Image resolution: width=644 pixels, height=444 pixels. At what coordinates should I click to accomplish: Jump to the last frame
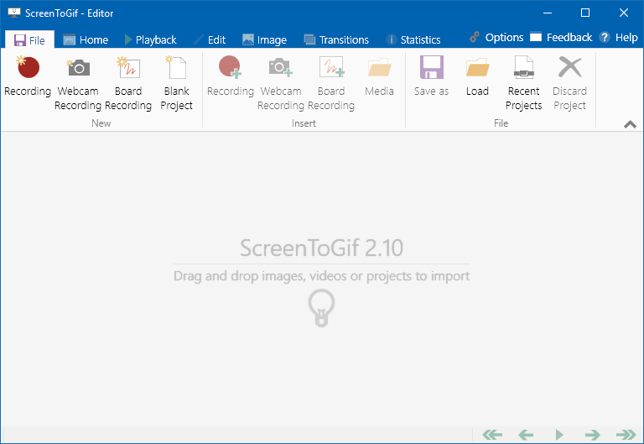click(x=626, y=435)
